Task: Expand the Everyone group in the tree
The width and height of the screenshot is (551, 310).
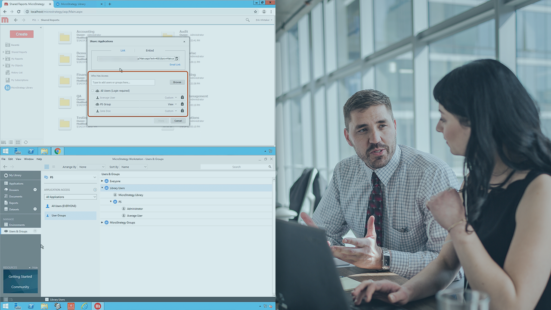Action: tap(102, 181)
